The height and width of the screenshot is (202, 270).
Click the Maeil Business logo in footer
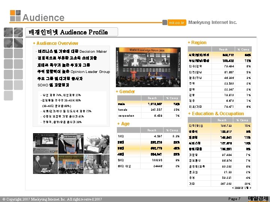258,199
